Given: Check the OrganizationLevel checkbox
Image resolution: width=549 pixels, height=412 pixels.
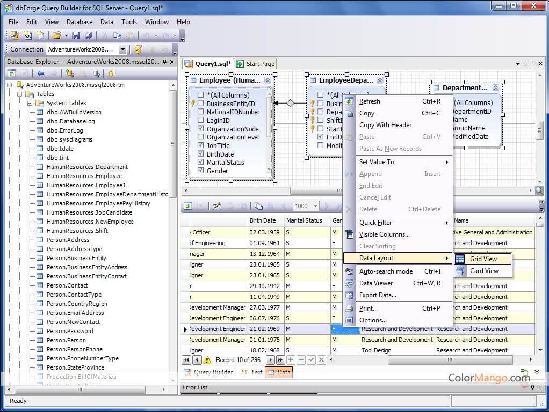Looking at the screenshot, I should 200,137.
